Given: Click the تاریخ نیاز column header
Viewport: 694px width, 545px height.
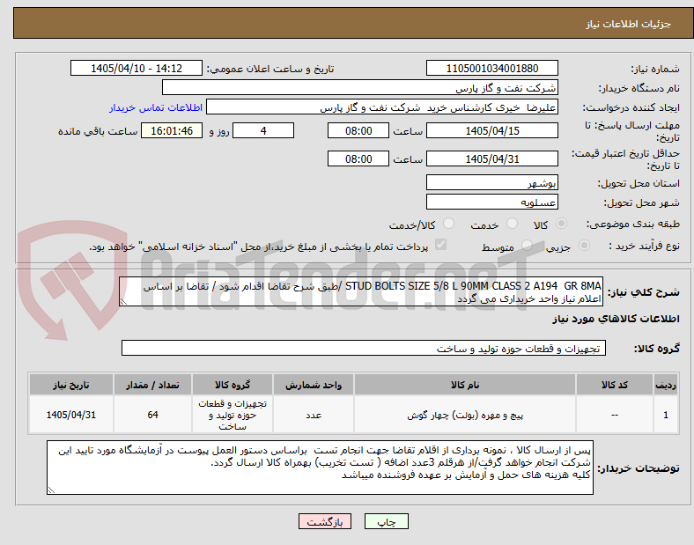Looking at the screenshot, I should pos(71,385).
